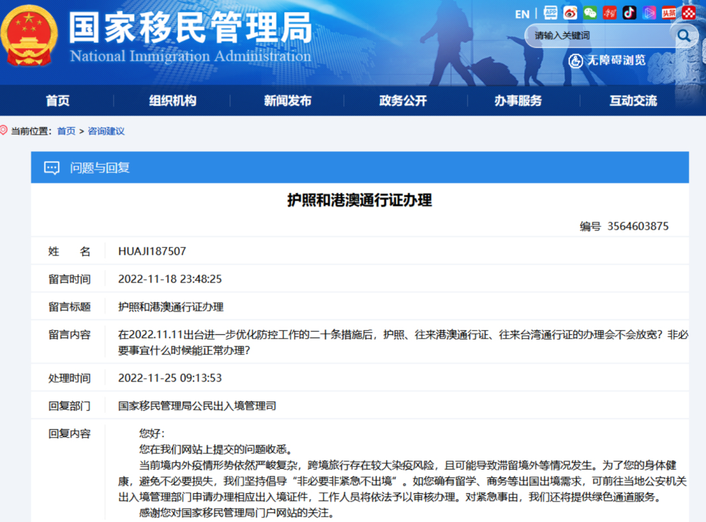Screen dimensions: 706x522
Task: Click the 首页 breadcrumb link
Action: pos(66,131)
